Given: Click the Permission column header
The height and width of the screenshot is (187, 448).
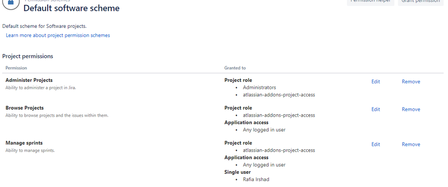Looking at the screenshot, I should point(16,68).
